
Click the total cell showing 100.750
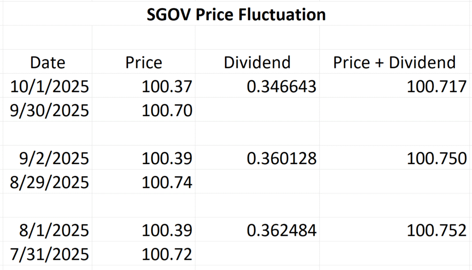click(437, 158)
